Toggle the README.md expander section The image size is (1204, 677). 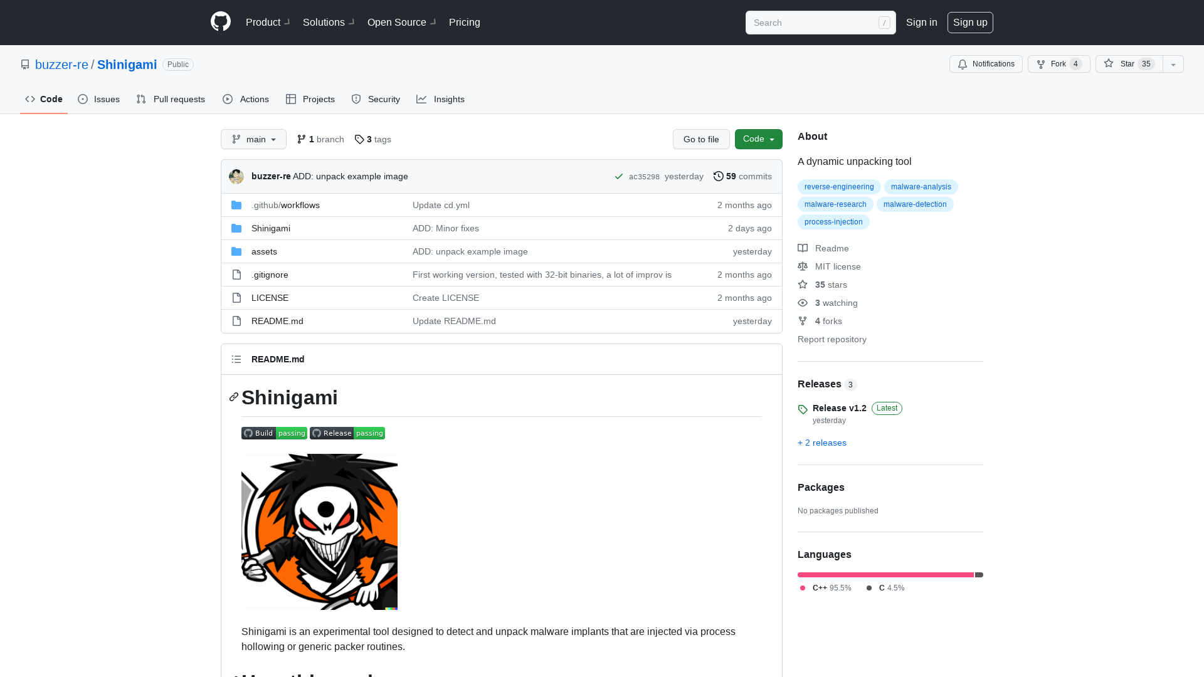236,360
